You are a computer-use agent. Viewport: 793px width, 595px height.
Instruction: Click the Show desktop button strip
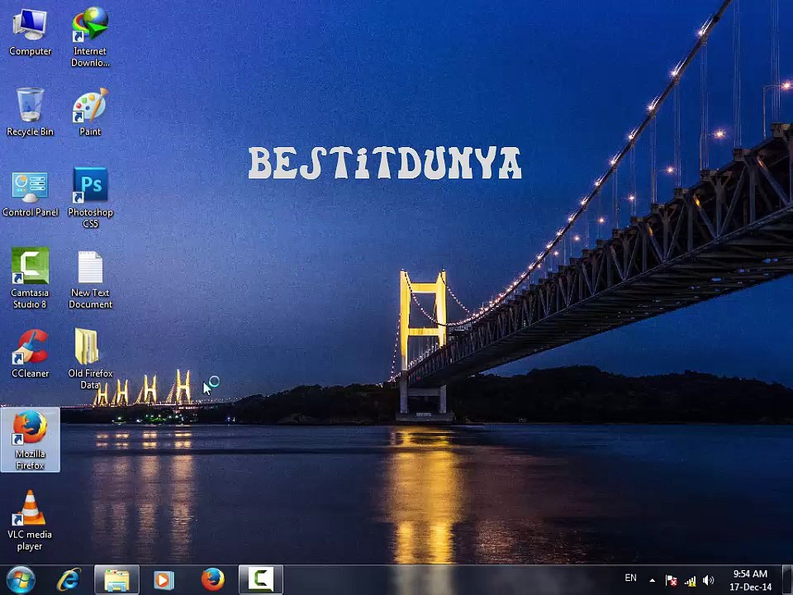click(788, 580)
